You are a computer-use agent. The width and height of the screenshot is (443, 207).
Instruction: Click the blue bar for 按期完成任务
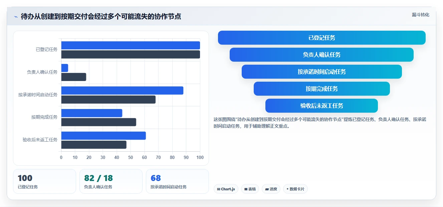click(92, 113)
